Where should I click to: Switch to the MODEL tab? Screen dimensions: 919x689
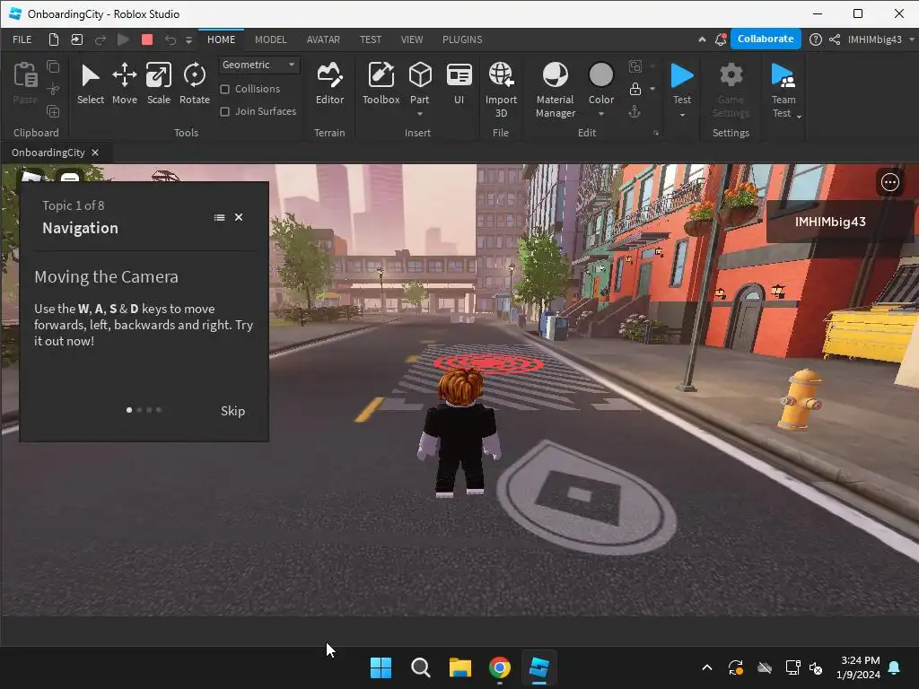271,39
